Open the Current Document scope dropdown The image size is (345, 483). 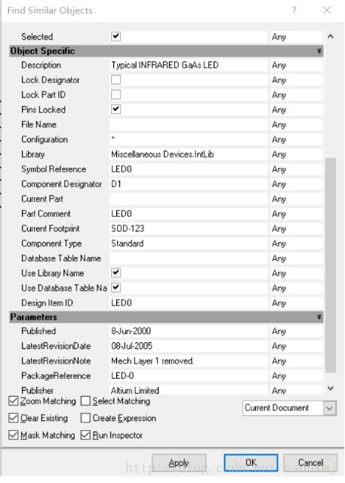click(x=330, y=408)
